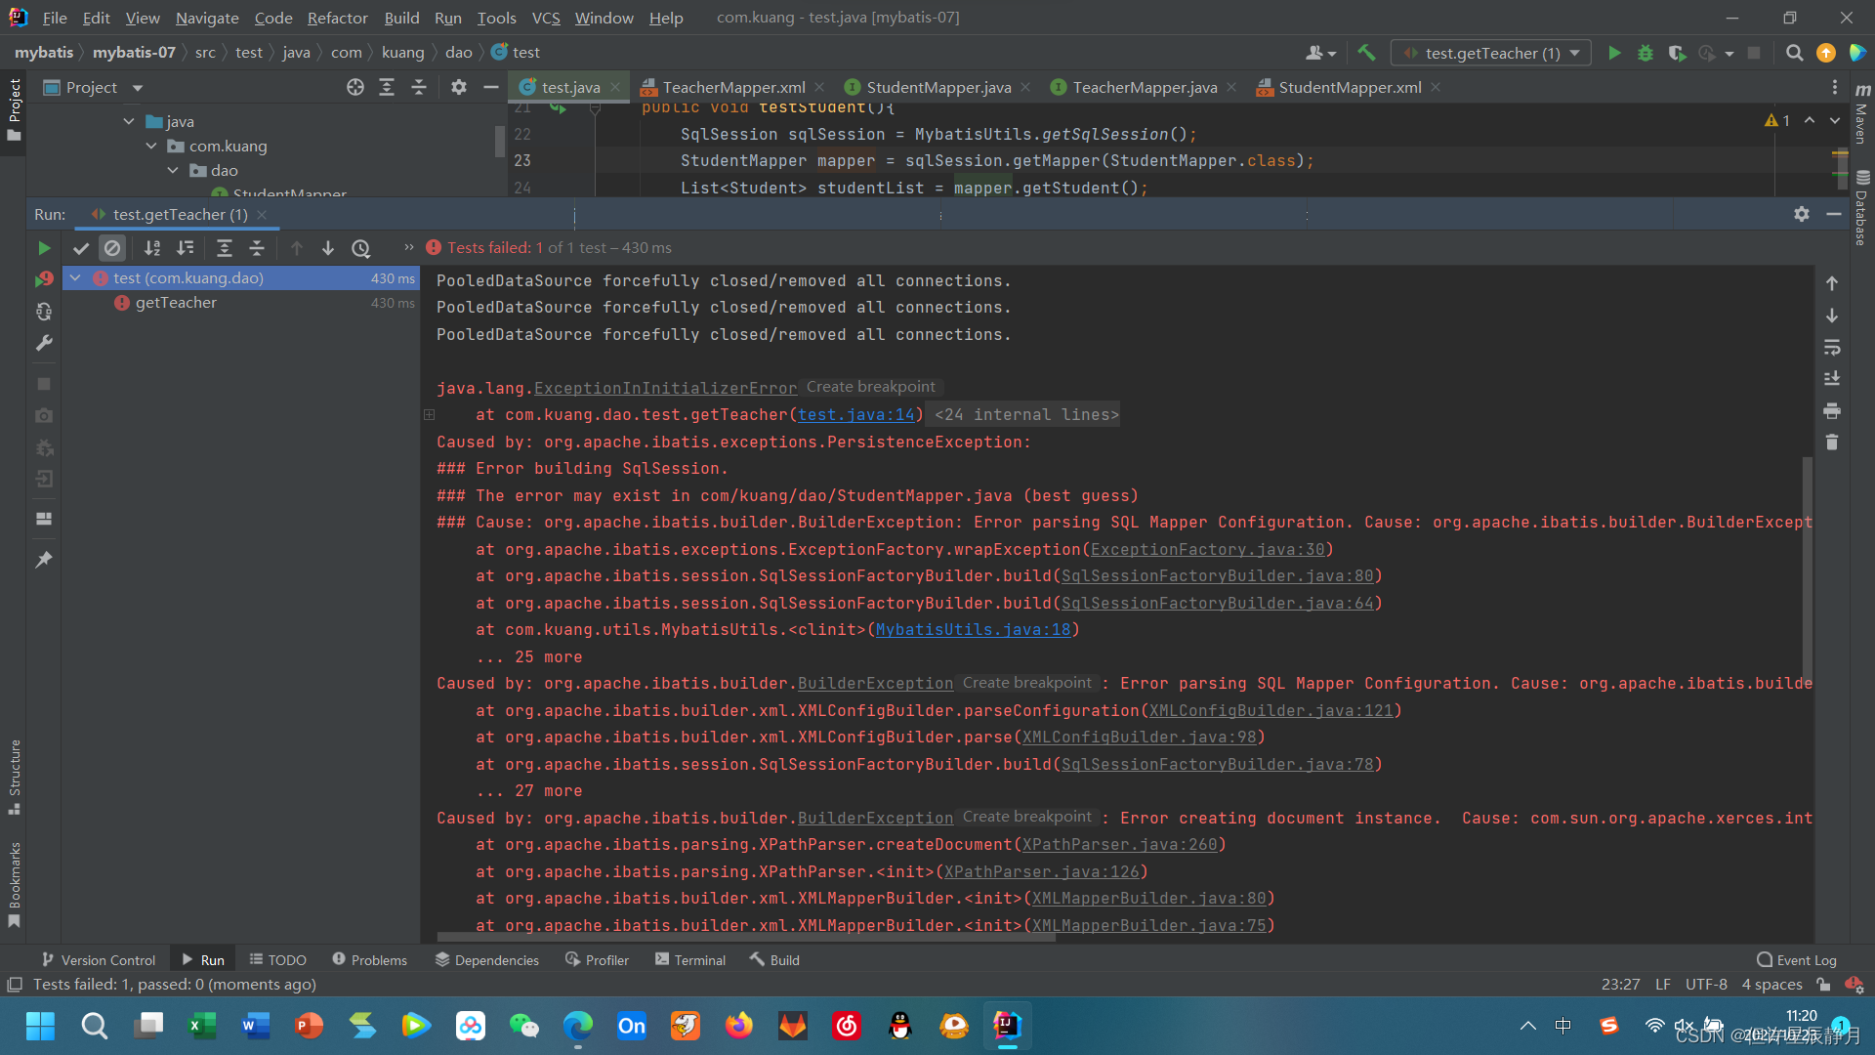
Task: Rerun failed tests in Run panel
Action: tap(44, 279)
